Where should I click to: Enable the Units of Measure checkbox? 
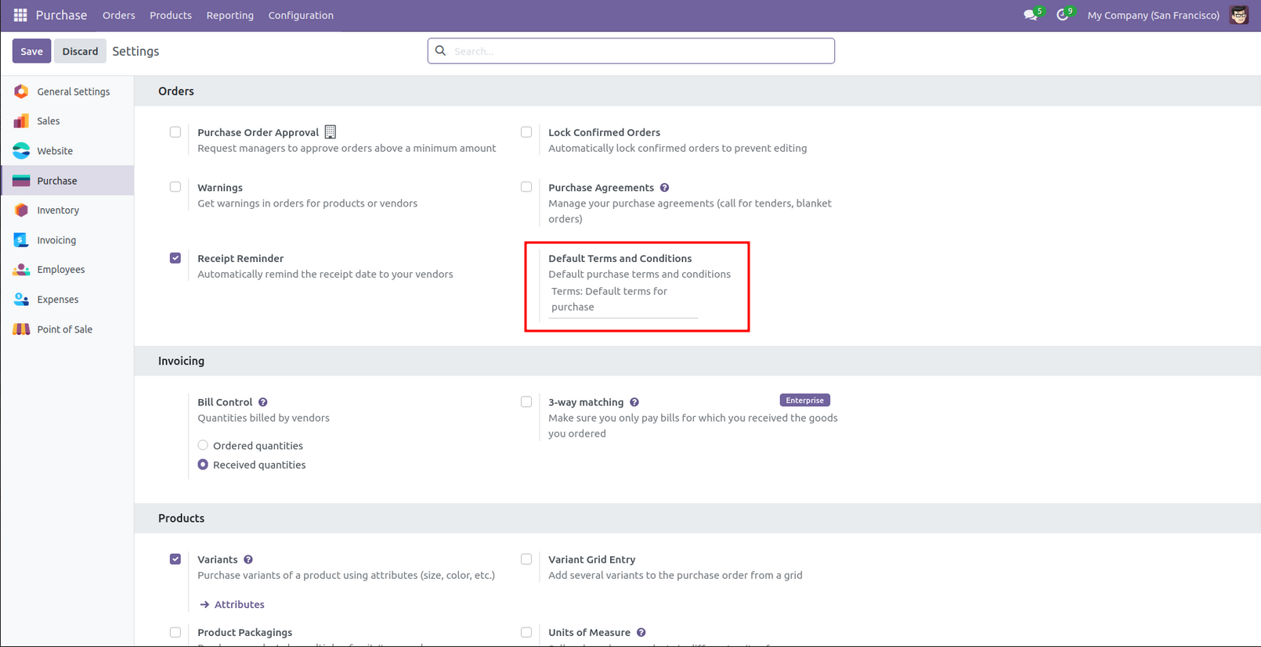(526, 632)
